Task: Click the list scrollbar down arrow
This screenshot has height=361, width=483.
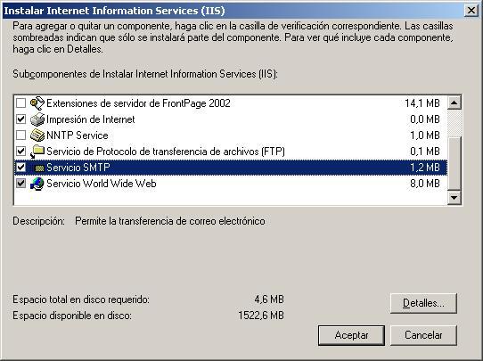Action: pyautogui.click(x=454, y=197)
